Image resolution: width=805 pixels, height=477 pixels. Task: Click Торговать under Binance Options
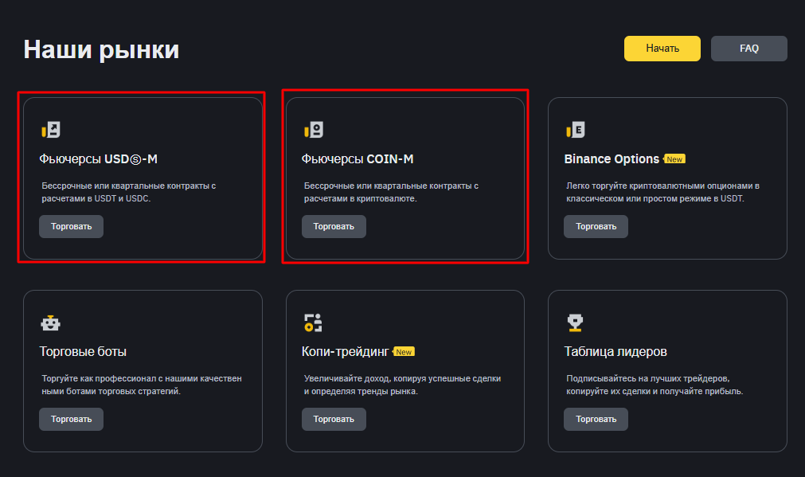[x=596, y=226]
